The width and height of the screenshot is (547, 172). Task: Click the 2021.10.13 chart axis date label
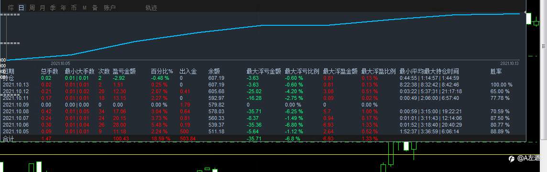pyautogui.click(x=510, y=64)
